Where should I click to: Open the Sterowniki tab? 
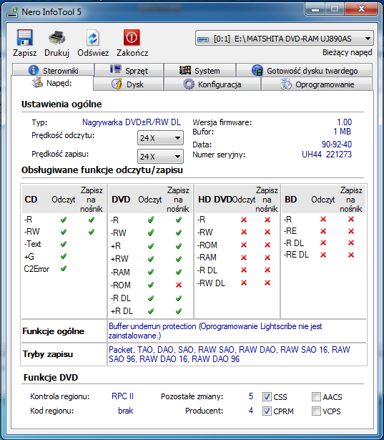[x=53, y=70]
